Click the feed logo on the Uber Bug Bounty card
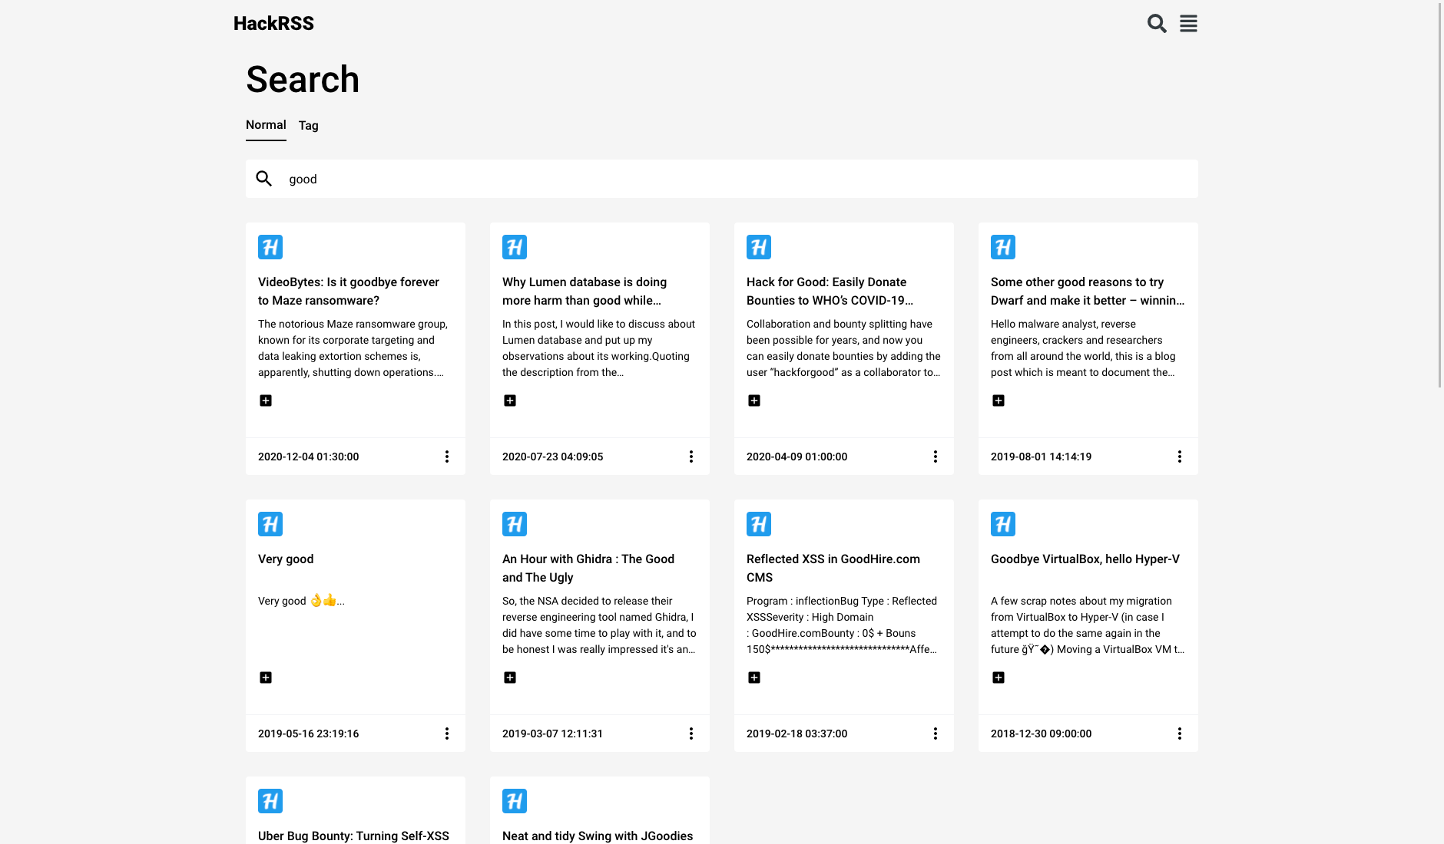 pyautogui.click(x=270, y=801)
